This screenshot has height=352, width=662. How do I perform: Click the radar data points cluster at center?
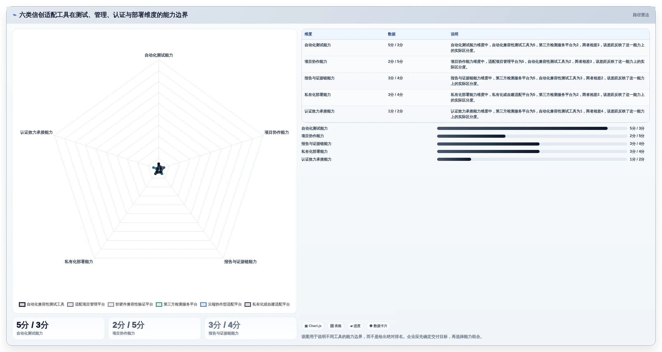pos(159,169)
